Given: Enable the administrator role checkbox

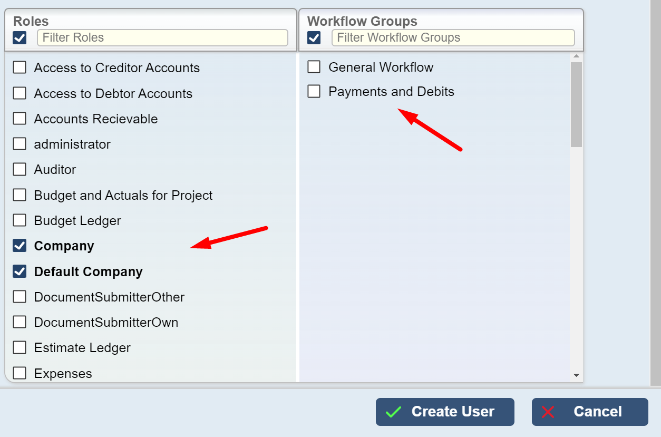Looking at the screenshot, I should tap(20, 144).
